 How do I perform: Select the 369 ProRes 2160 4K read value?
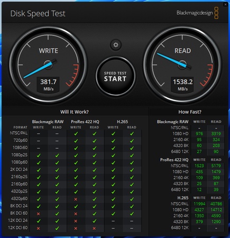tap(216, 178)
